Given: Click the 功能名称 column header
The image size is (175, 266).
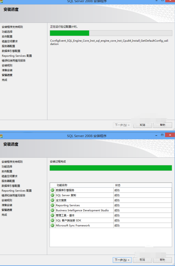Looking at the screenshot, I should tap(84, 185).
